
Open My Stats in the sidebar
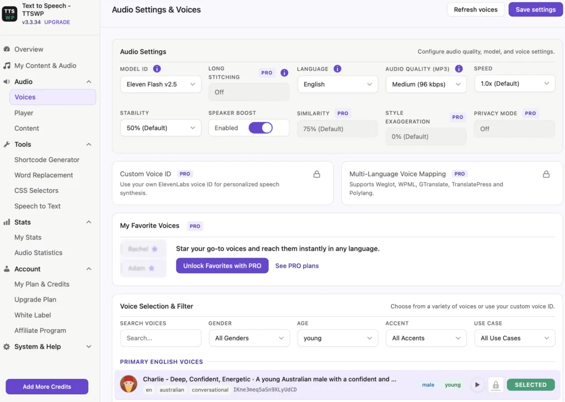coord(28,237)
